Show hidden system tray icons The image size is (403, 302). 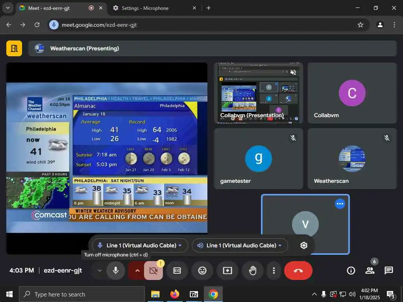tap(314, 294)
